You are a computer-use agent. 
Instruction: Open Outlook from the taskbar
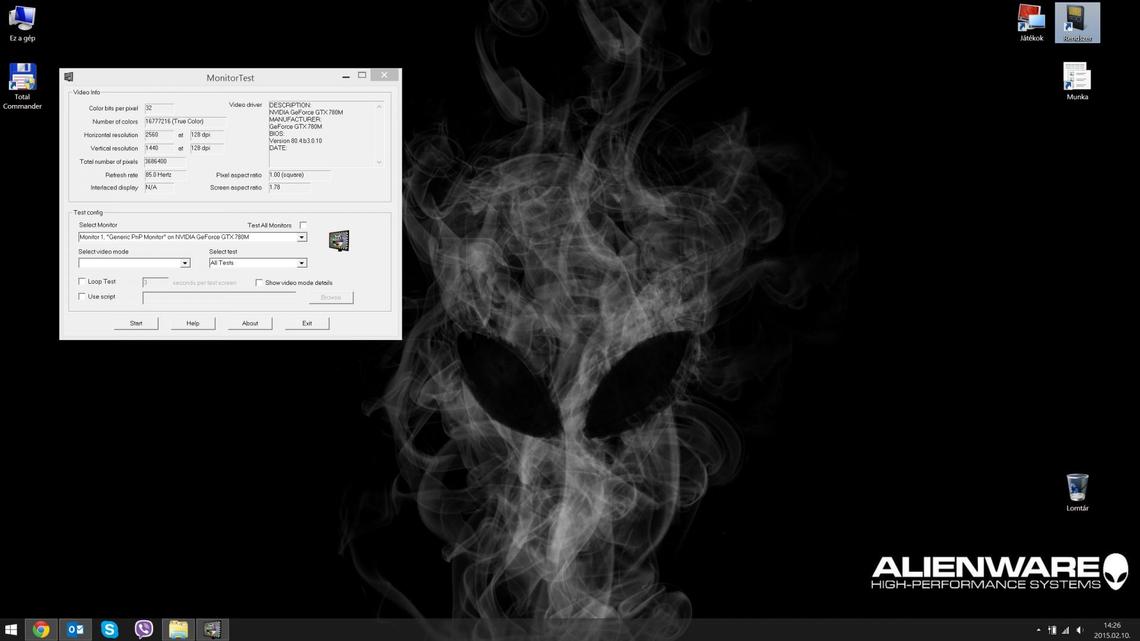[75, 629]
